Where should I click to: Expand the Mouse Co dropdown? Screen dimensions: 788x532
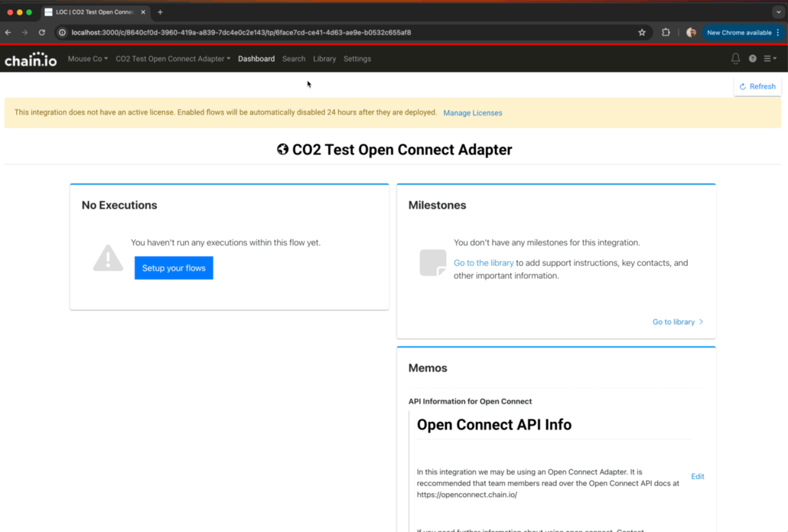pyautogui.click(x=88, y=59)
